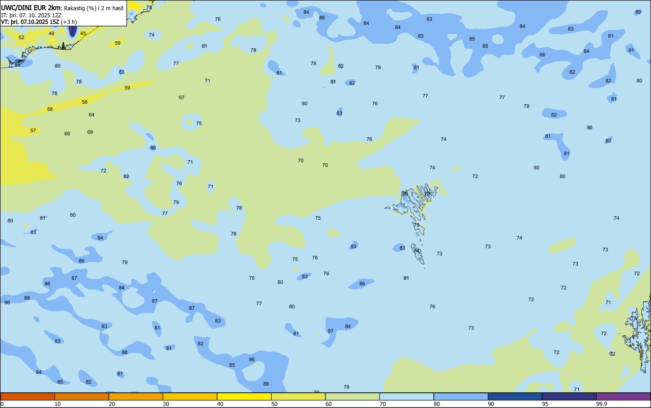This screenshot has width=651, height=408.
Task: Select the legend tick label 0
Action: click(2, 404)
